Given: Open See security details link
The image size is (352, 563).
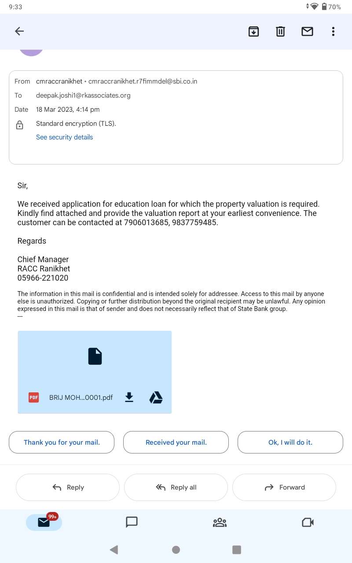Looking at the screenshot, I should [64, 137].
